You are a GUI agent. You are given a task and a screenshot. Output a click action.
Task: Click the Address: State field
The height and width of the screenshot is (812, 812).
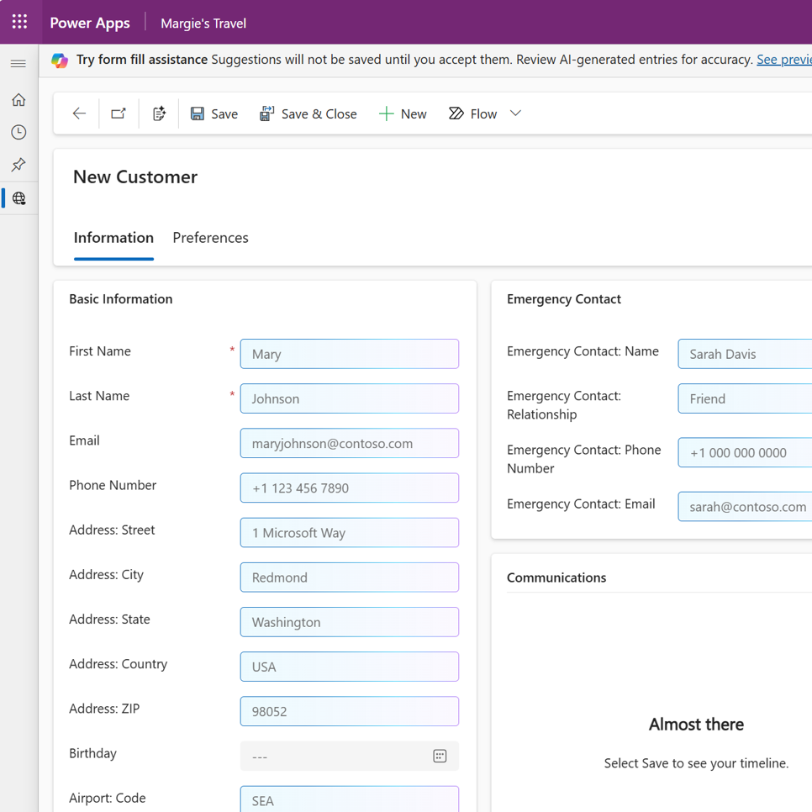coord(350,622)
